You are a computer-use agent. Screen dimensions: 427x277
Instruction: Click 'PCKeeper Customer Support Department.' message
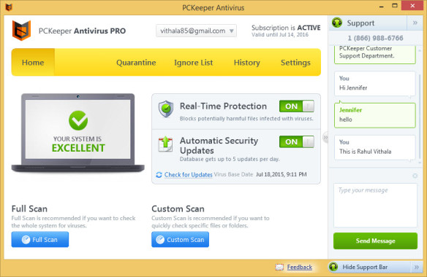(374, 55)
